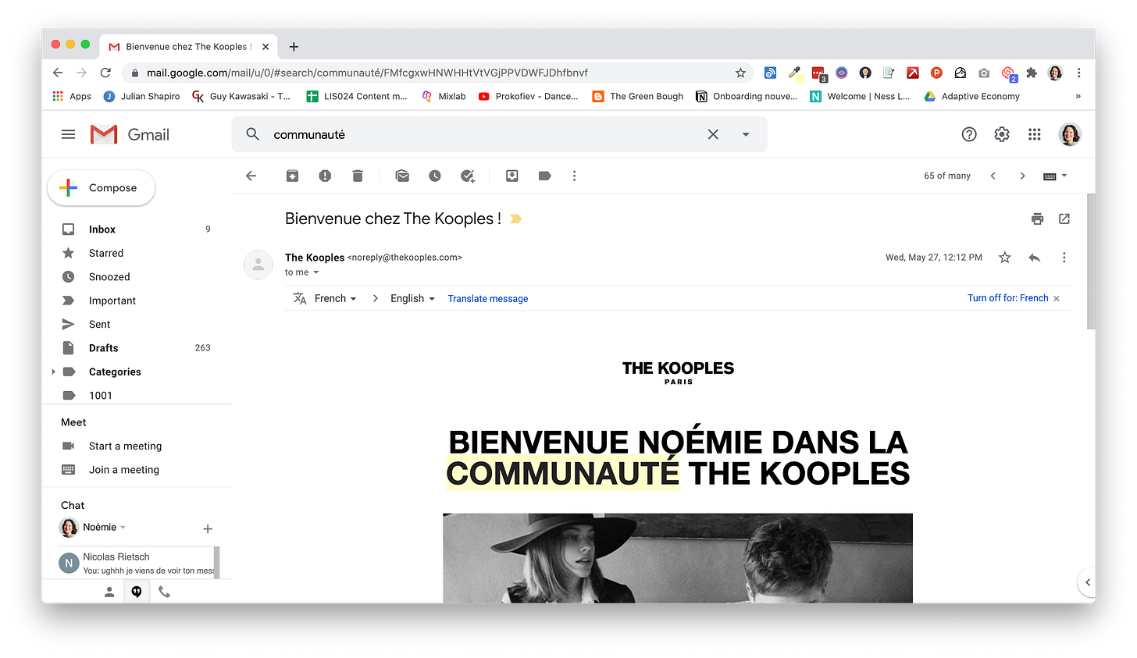Start a new chat with plus icon

208,529
